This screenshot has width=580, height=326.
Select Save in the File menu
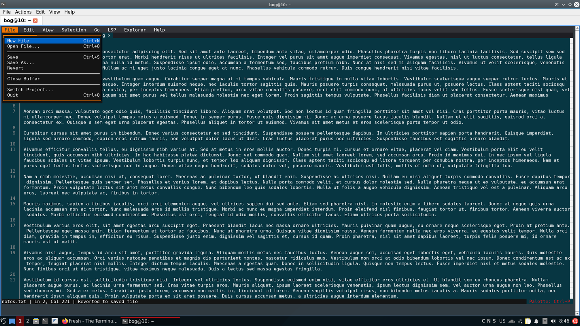(x=53, y=57)
